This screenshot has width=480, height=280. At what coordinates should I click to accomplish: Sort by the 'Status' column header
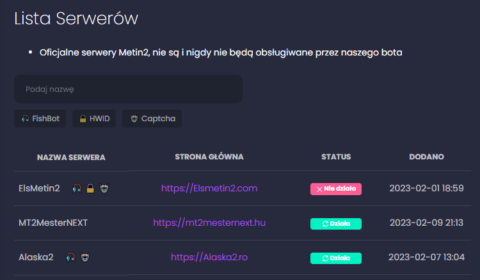pyautogui.click(x=336, y=157)
